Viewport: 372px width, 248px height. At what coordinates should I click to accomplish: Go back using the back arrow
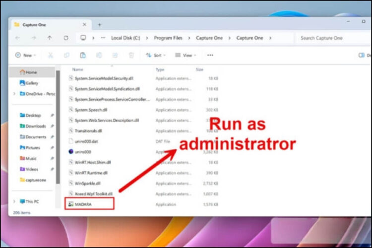click(x=17, y=38)
